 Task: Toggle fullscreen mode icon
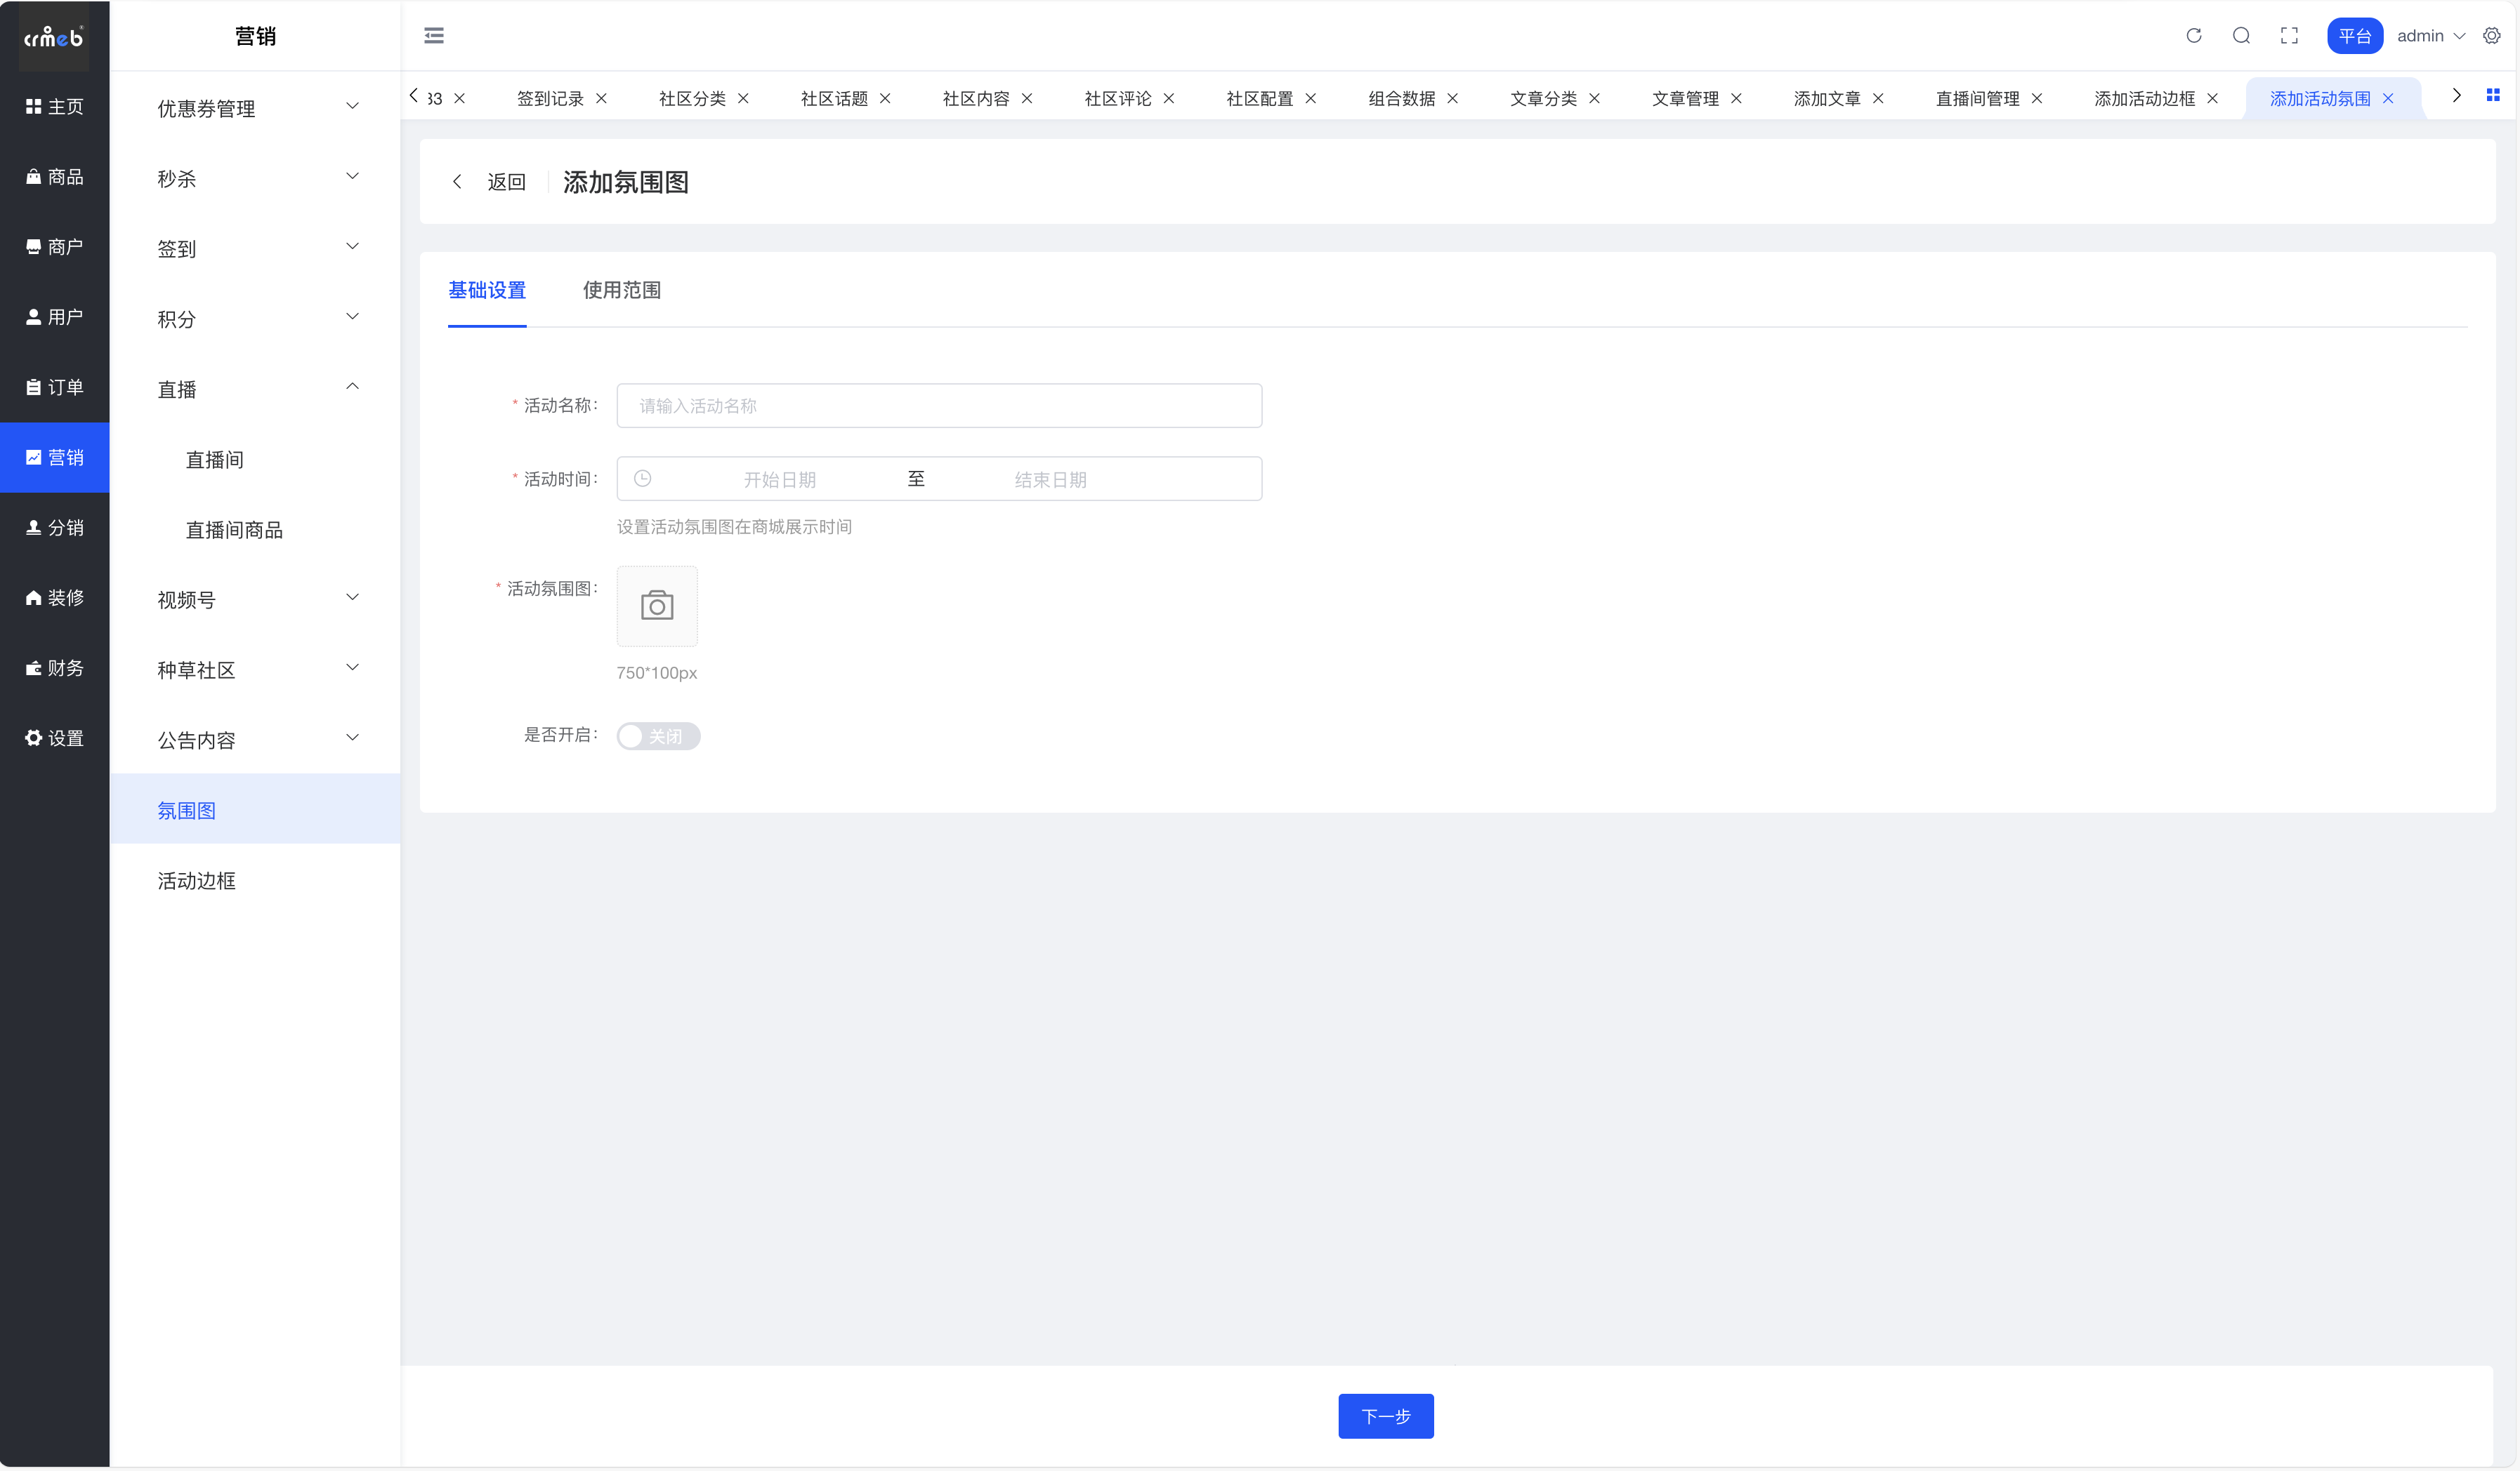2289,36
